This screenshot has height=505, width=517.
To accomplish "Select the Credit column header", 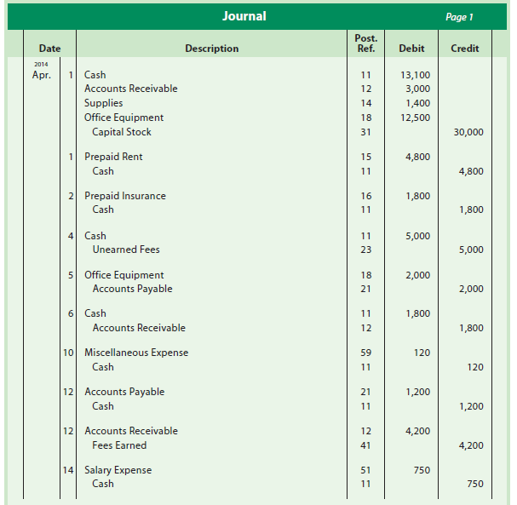I will [464, 49].
